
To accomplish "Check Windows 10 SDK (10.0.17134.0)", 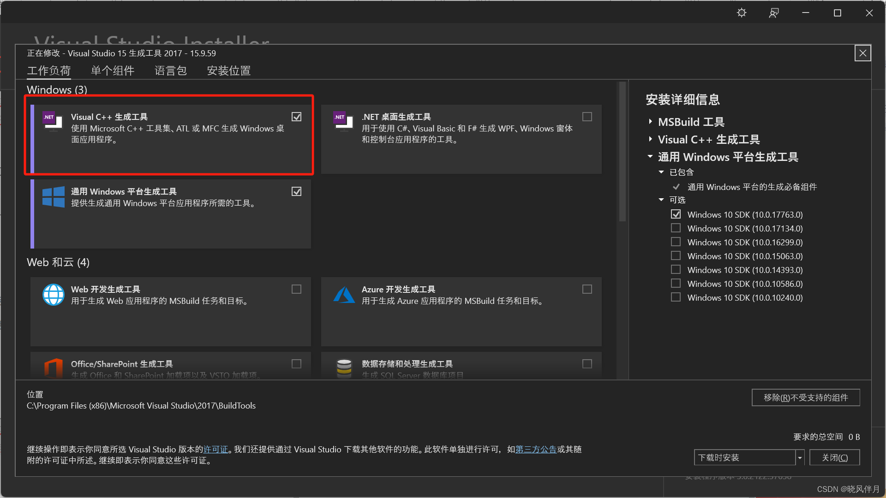I will [x=676, y=228].
